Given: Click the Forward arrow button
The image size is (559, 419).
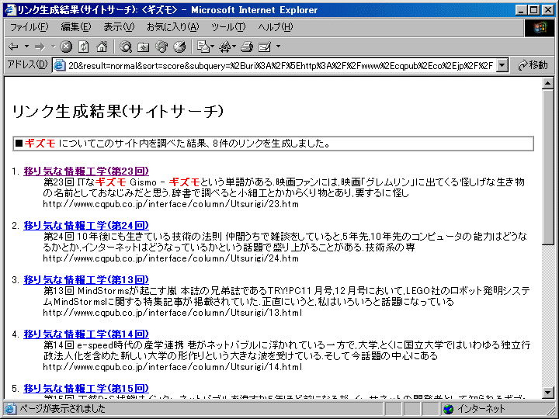Looking at the screenshot, I should tap(40, 47).
